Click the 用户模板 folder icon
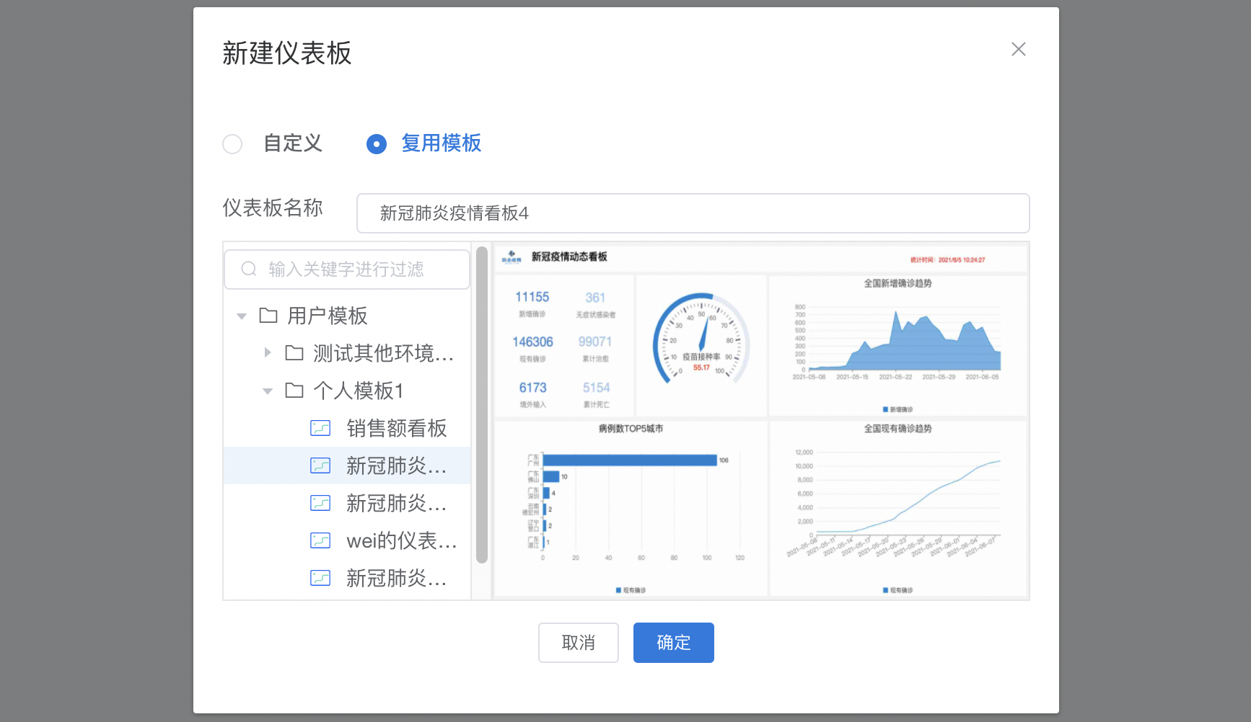This screenshot has width=1251, height=722. [x=268, y=316]
